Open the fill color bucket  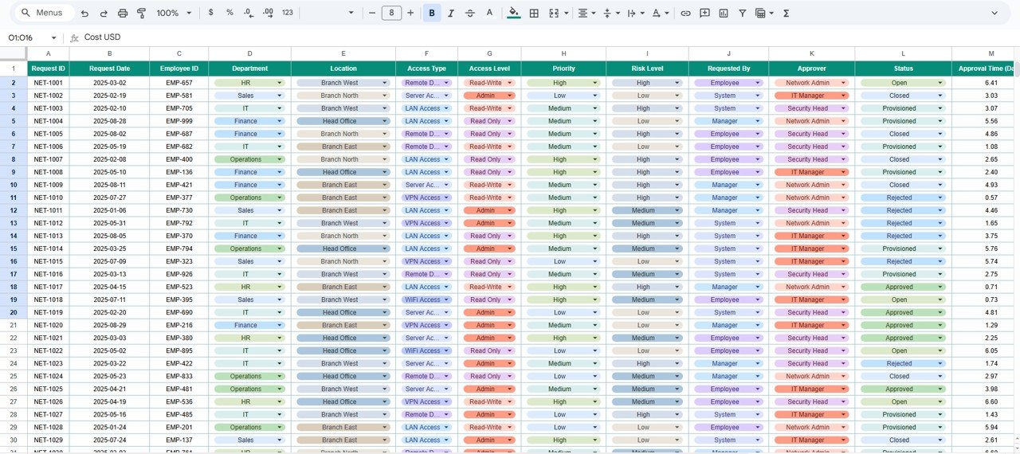(x=513, y=14)
